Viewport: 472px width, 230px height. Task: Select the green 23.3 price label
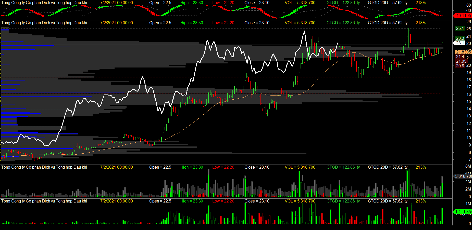pyautogui.click(x=460, y=38)
